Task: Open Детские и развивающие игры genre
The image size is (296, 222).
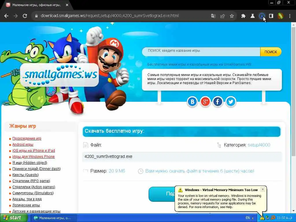Action: coord(36,211)
